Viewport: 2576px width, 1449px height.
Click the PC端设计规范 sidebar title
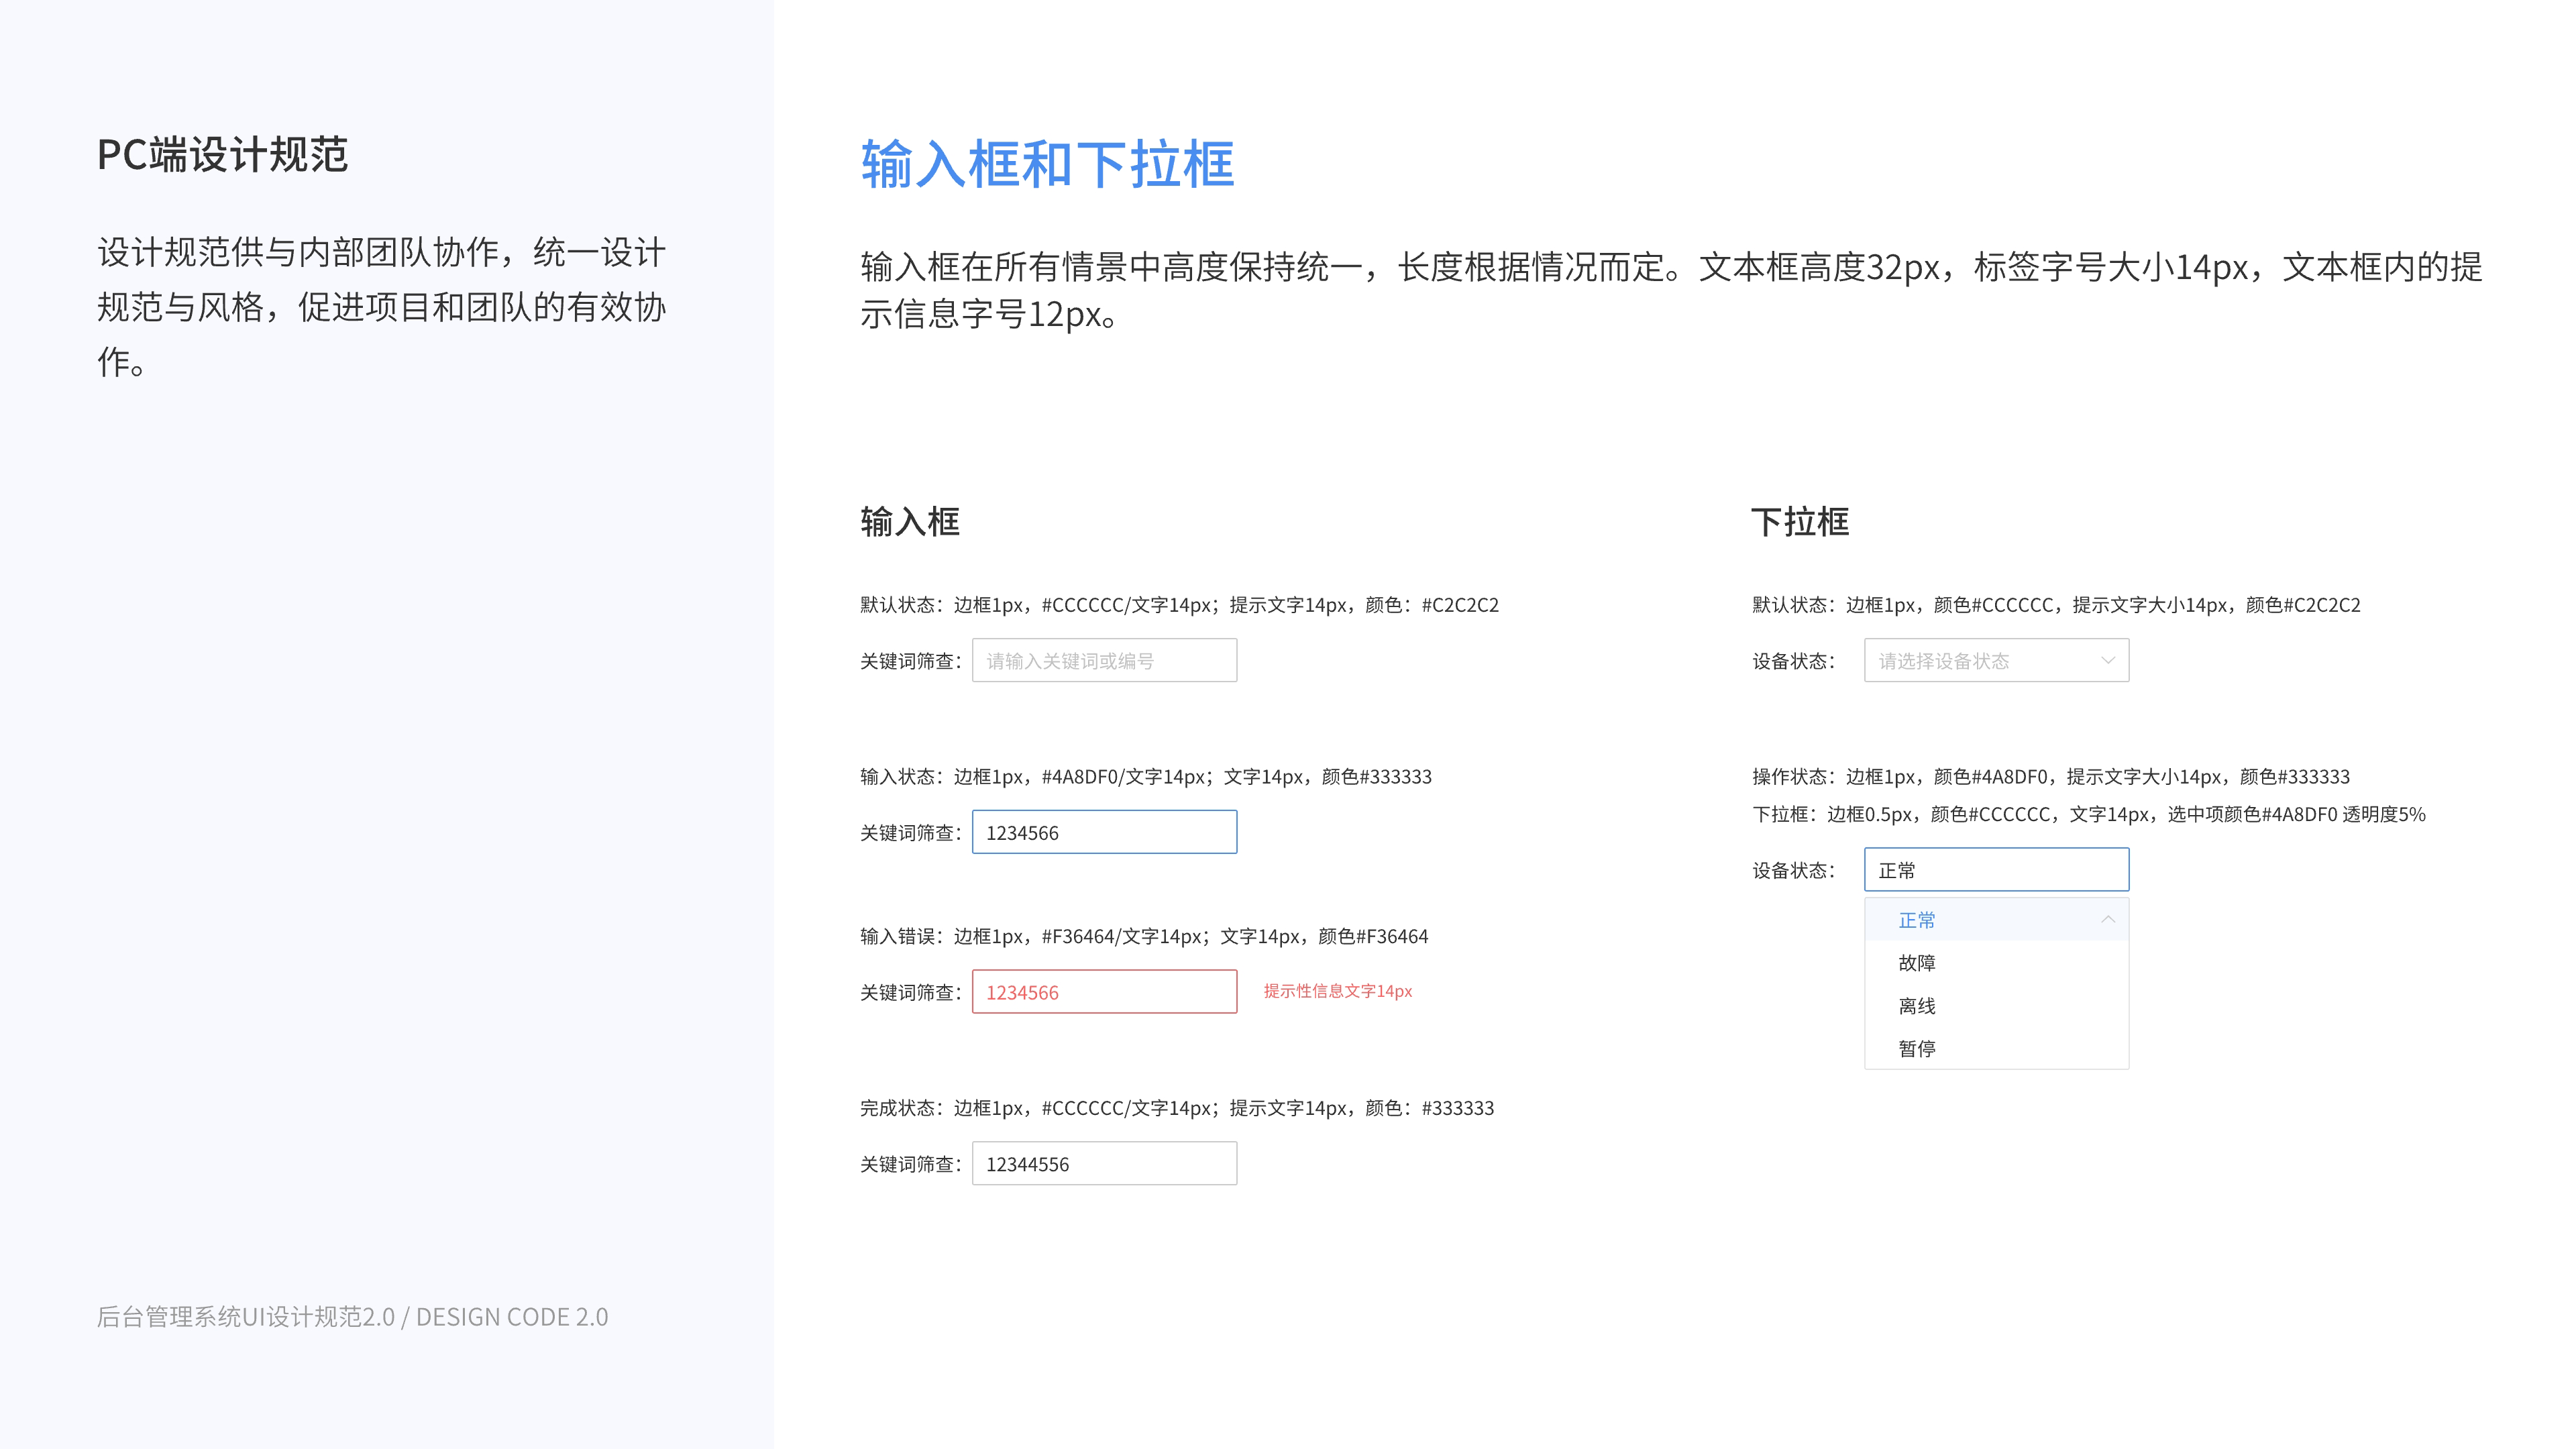(x=222, y=154)
